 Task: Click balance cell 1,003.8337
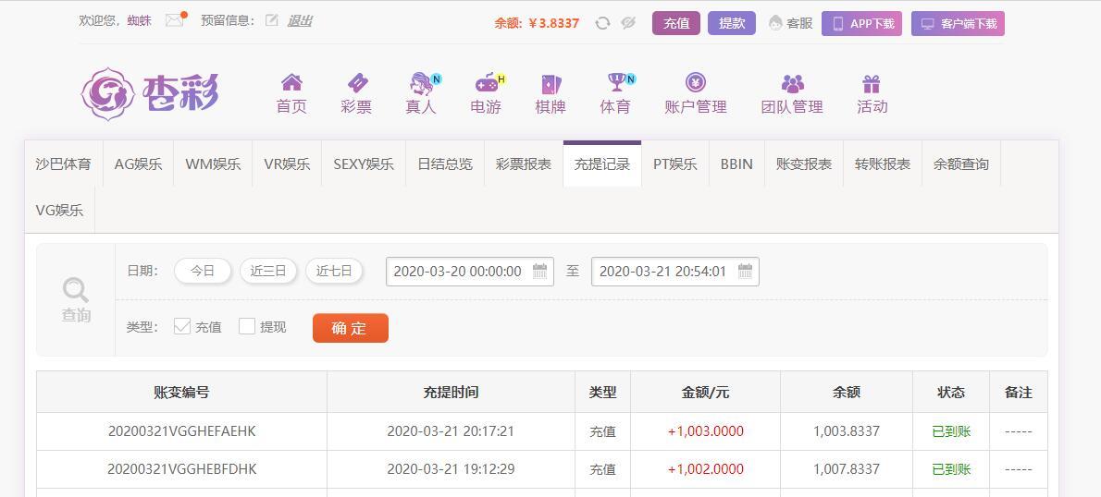pos(847,431)
